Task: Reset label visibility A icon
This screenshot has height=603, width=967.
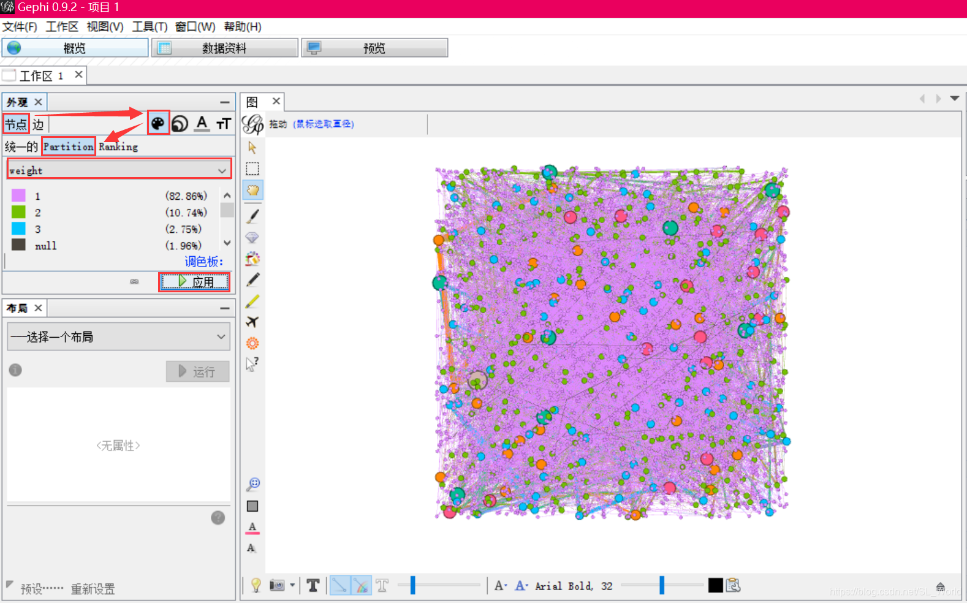Action: pos(252,548)
